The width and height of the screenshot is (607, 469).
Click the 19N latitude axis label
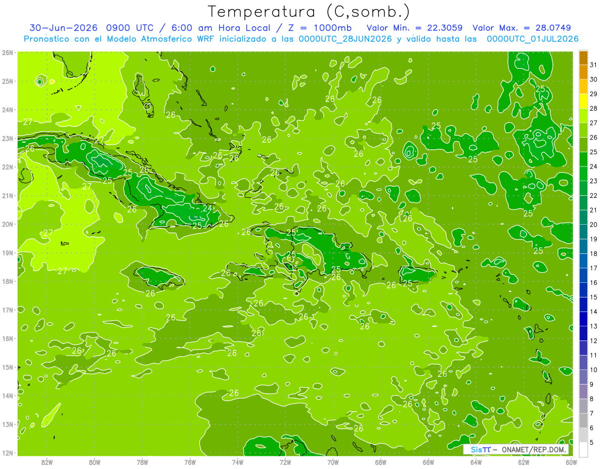(x=8, y=252)
